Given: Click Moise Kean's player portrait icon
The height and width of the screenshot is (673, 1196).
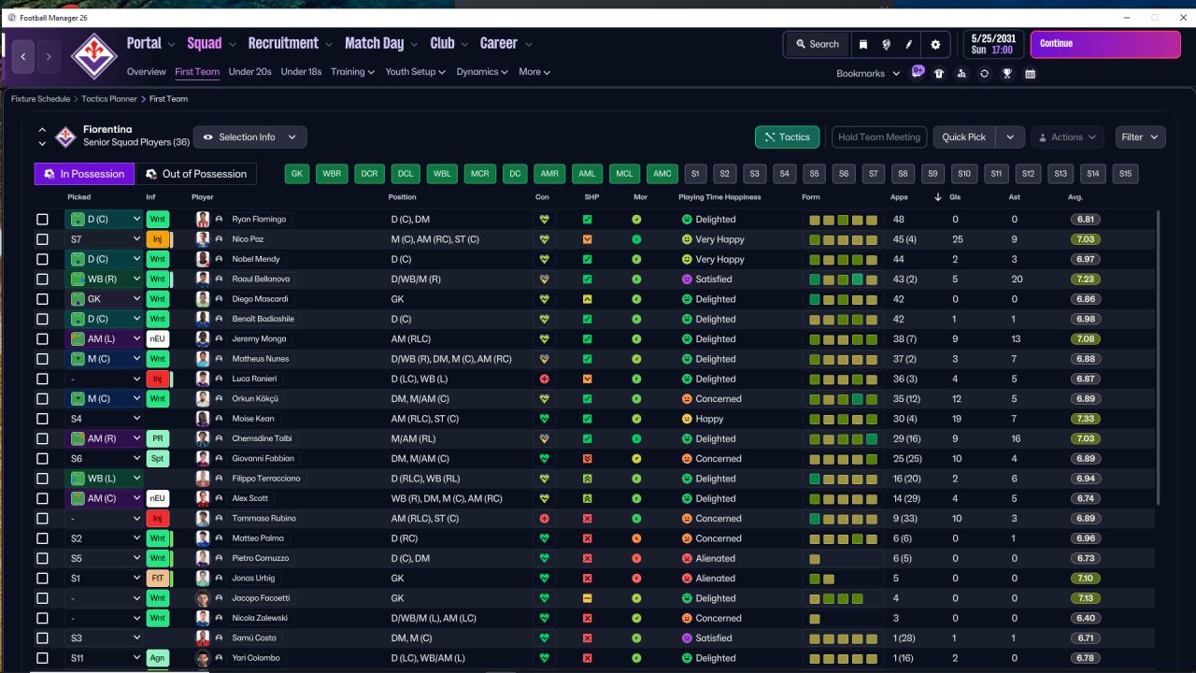Looking at the screenshot, I should point(203,419).
